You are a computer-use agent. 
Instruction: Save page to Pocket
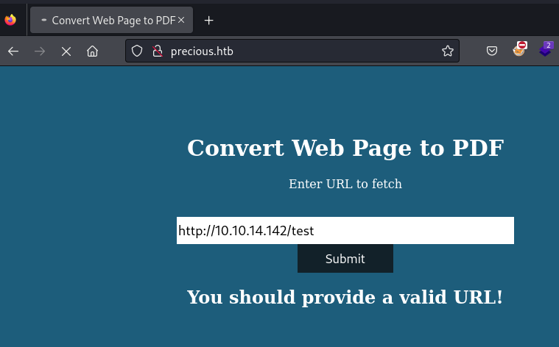492,51
